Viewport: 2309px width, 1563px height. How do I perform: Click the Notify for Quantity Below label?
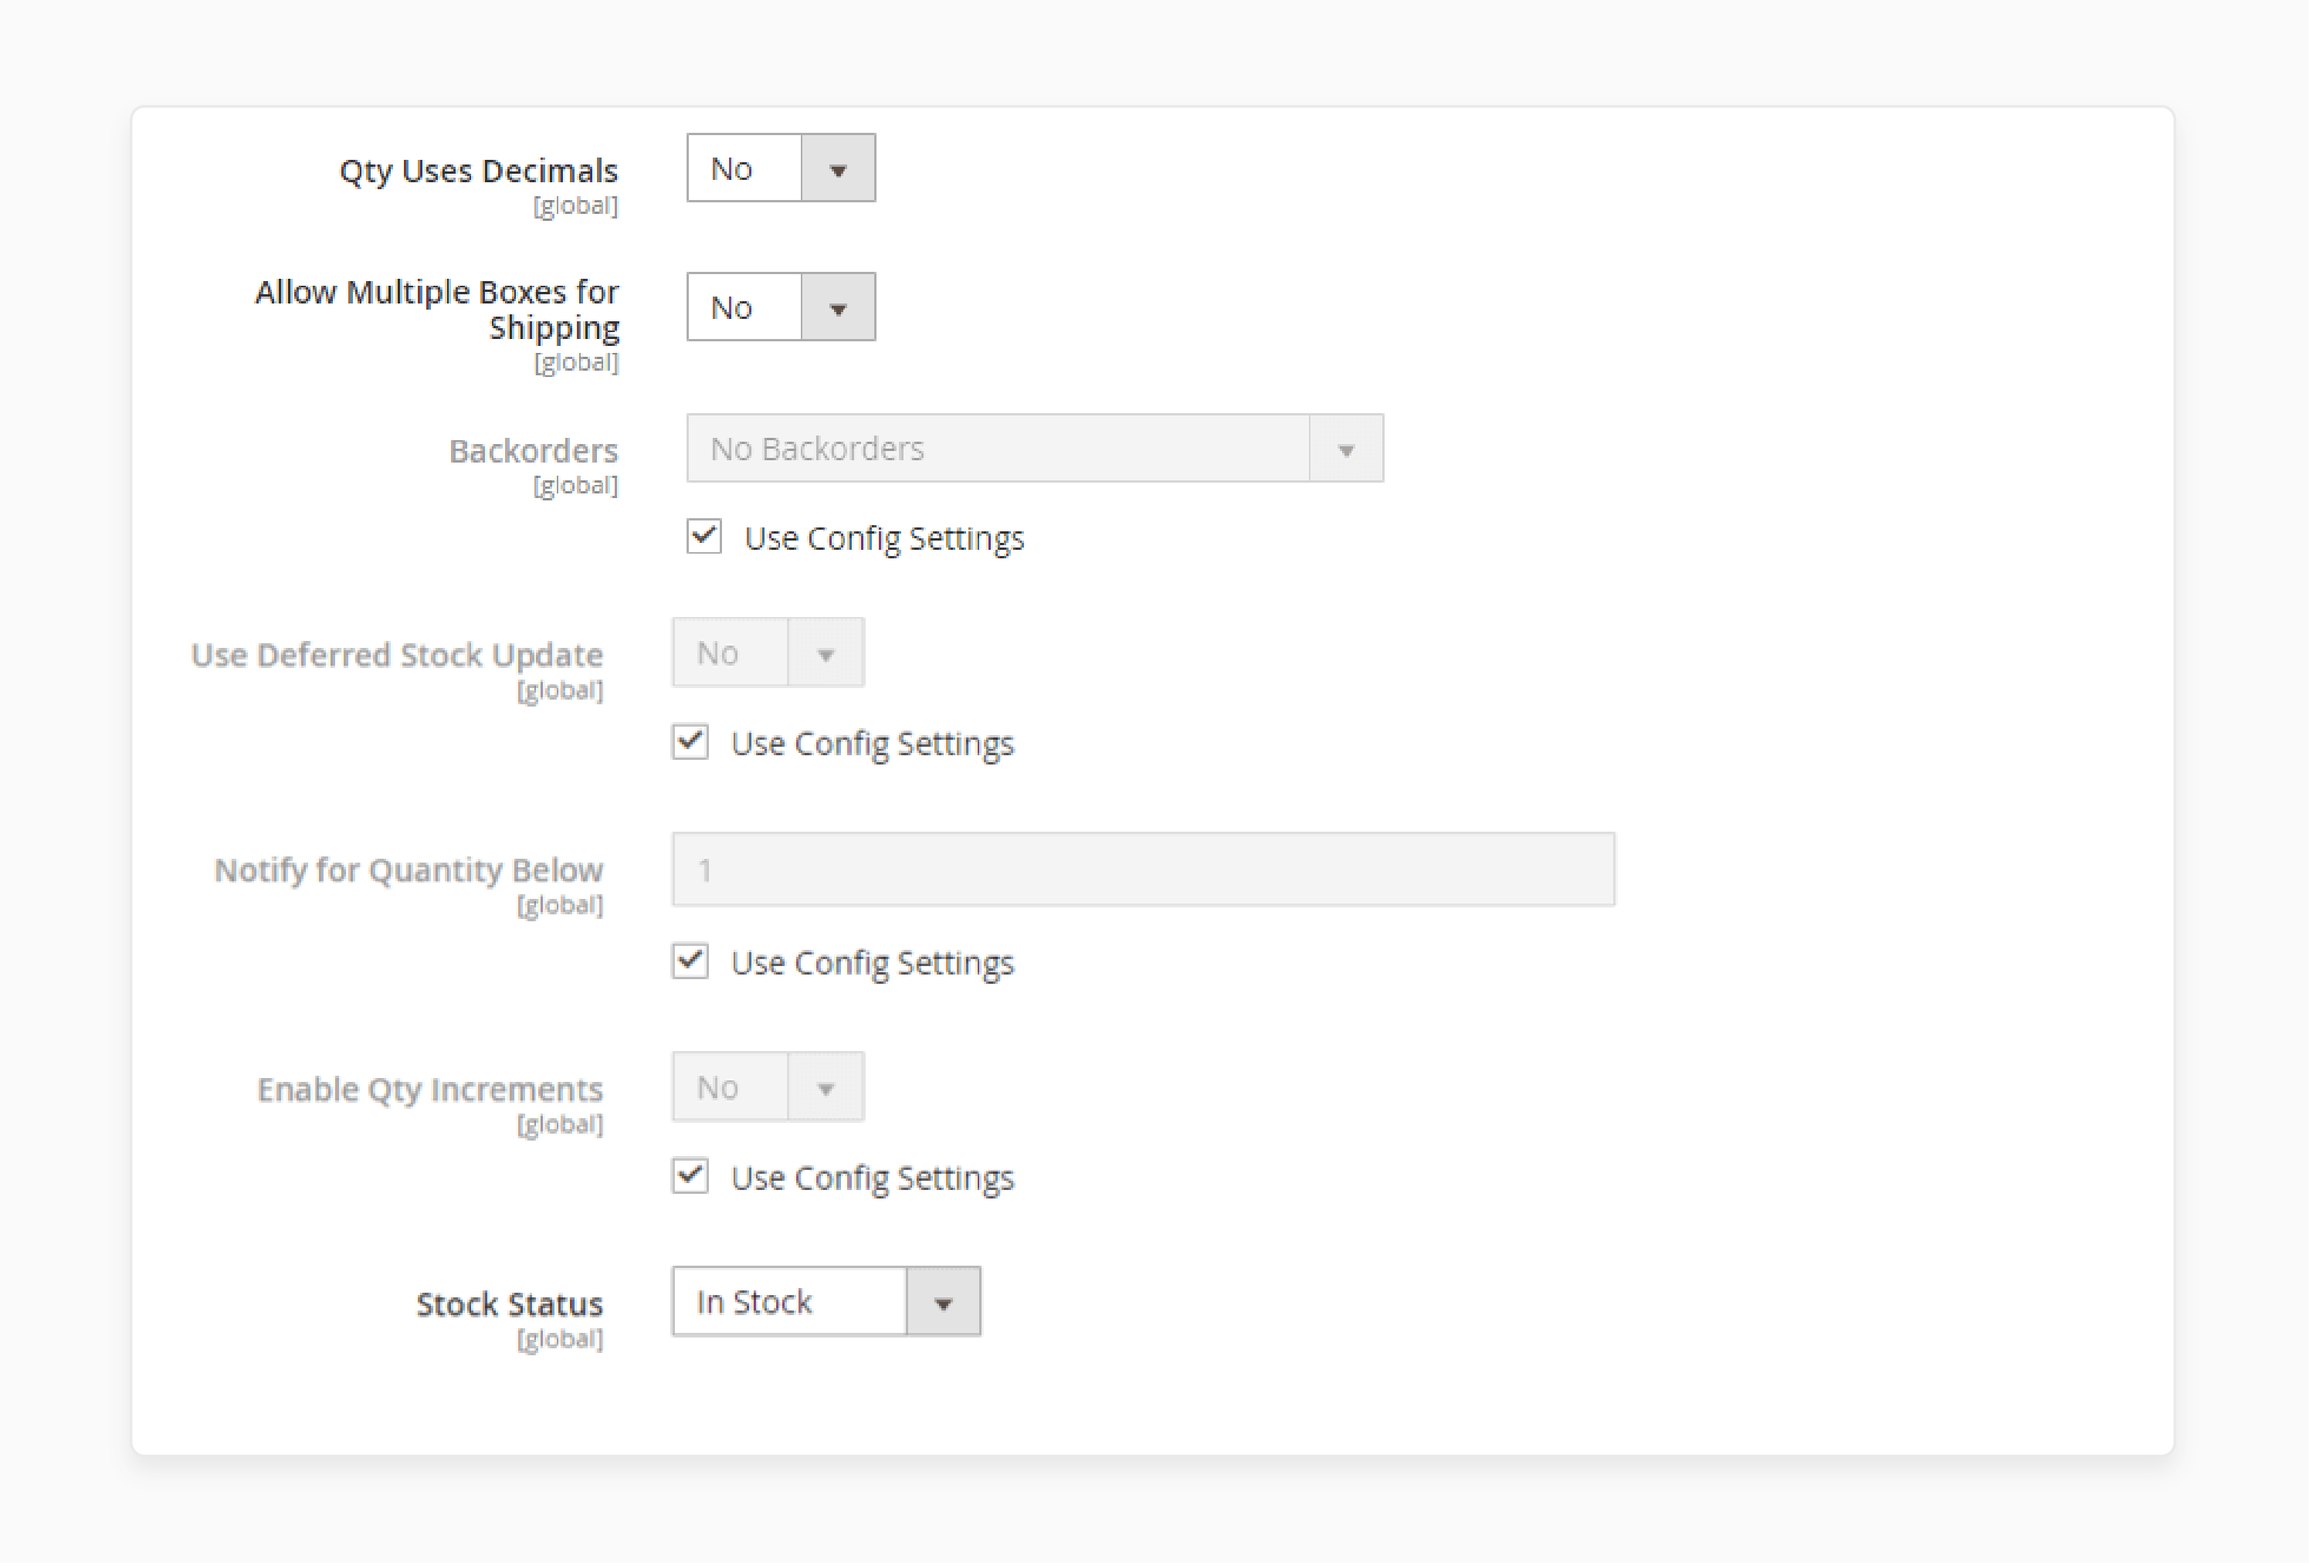click(x=409, y=870)
